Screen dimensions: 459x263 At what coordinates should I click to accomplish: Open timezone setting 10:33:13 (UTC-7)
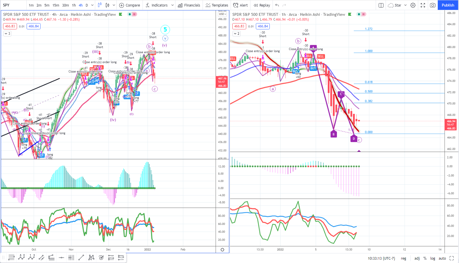point(381,258)
